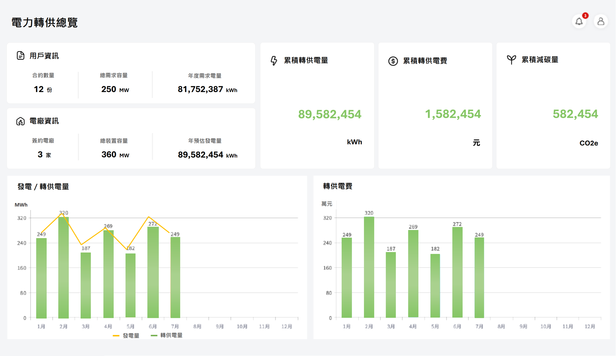616x356 pixels.
Task: Click the yellow 發電量 legend color marker
Action: [x=116, y=335]
